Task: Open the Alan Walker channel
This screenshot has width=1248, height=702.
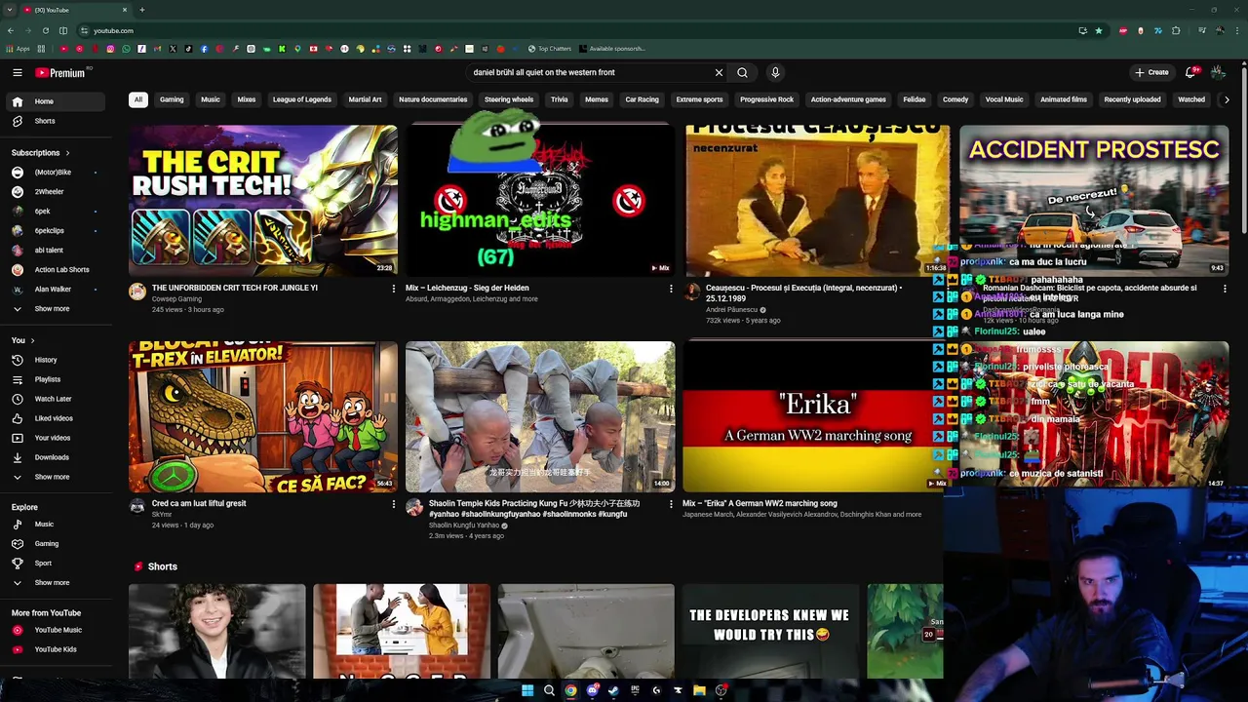Action: click(x=57, y=290)
